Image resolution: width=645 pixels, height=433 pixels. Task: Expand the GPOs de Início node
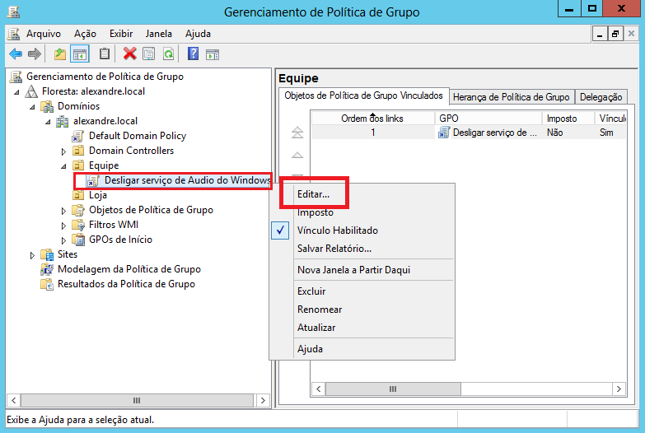click(x=63, y=240)
